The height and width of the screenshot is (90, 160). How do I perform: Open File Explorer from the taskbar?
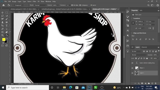tap(64, 87)
